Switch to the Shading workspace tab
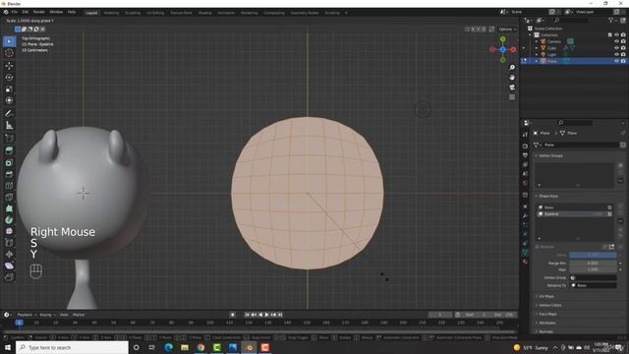The height and width of the screenshot is (354, 629). click(x=204, y=13)
